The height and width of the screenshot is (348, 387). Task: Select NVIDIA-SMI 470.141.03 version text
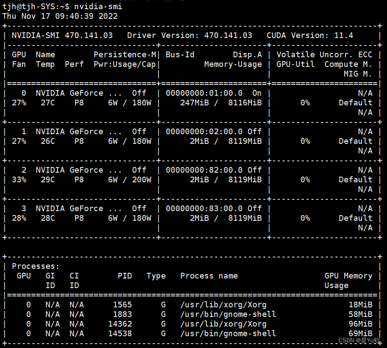point(62,35)
